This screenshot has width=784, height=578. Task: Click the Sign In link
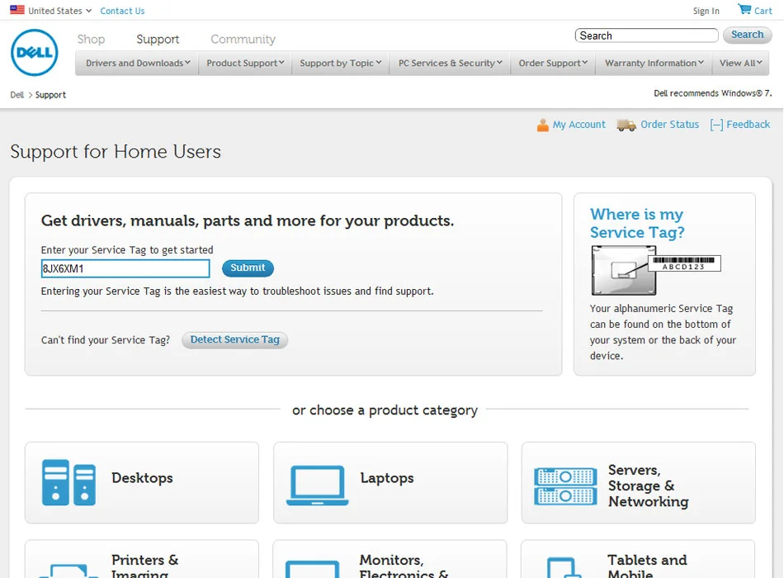[x=706, y=11]
